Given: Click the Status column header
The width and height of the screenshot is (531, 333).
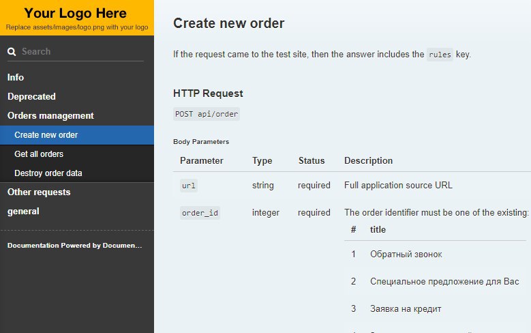Looking at the screenshot, I should click(312, 160).
